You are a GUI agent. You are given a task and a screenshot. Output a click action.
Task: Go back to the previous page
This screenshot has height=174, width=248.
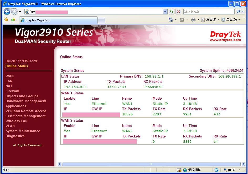(x=7, y=12)
